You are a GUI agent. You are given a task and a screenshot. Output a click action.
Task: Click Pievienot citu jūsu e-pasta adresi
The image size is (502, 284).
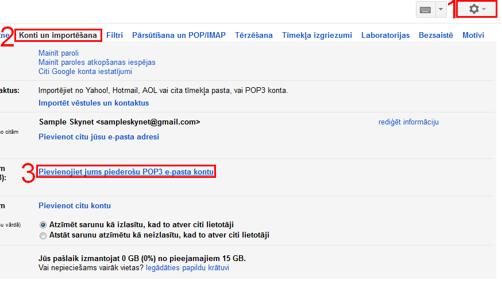click(x=98, y=137)
